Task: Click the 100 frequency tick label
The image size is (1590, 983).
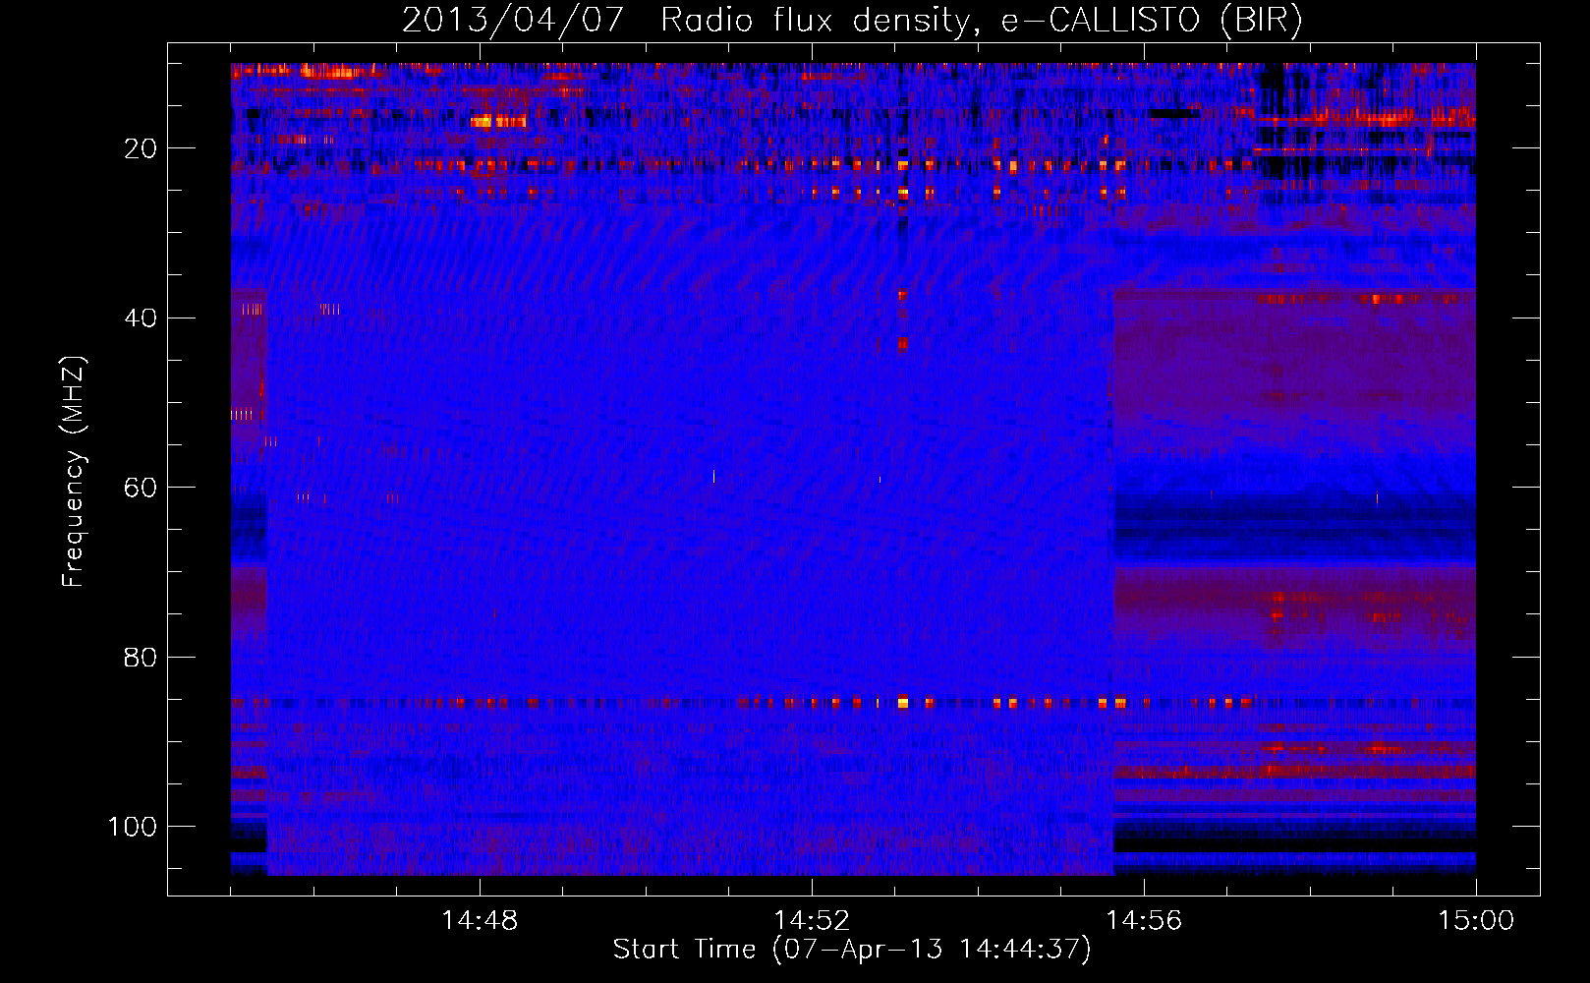Action: coord(133,827)
